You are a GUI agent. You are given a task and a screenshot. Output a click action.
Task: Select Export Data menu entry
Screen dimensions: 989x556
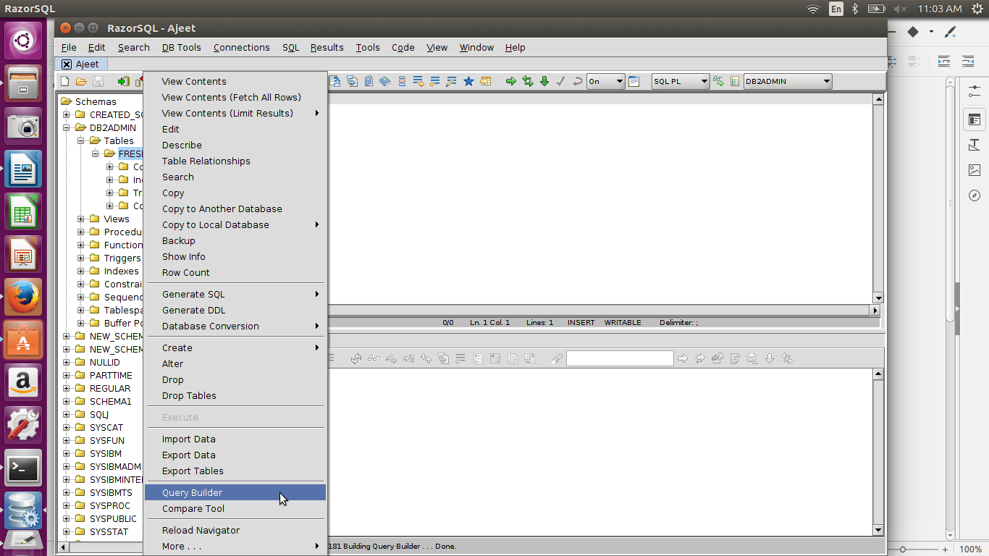point(235,455)
